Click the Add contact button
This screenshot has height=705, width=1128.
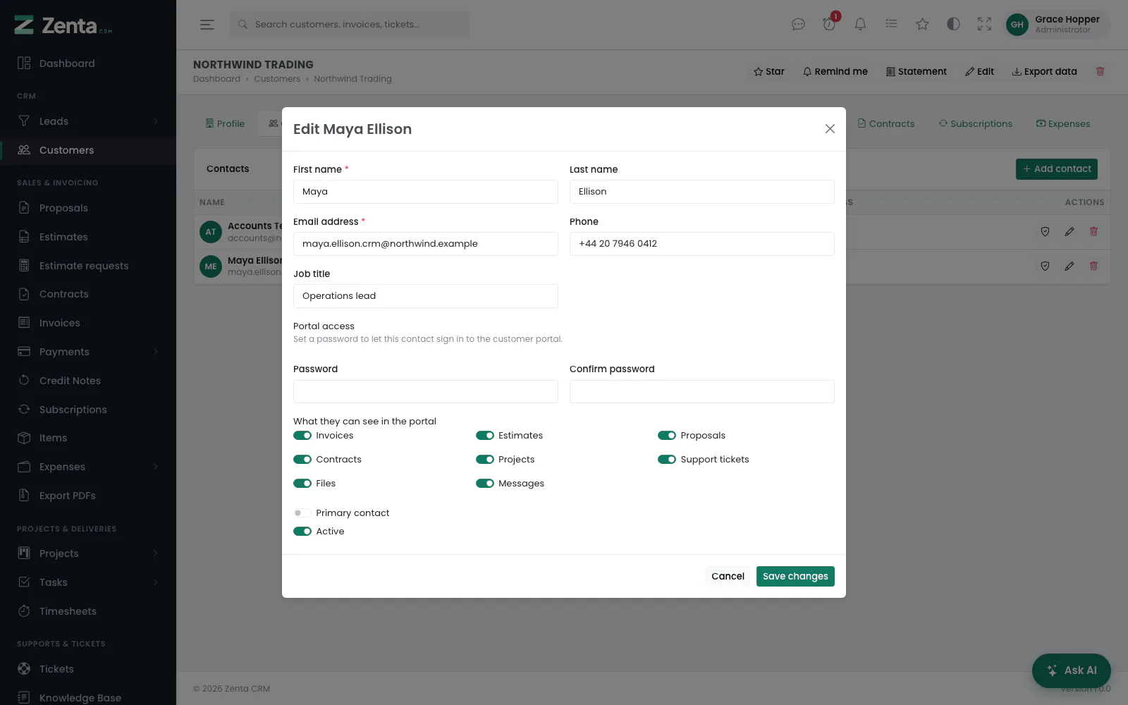coord(1057,169)
